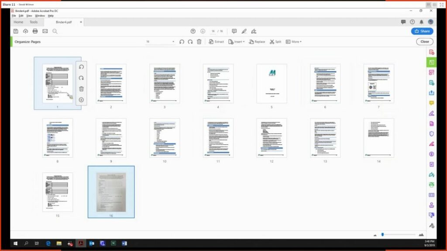The image size is (447, 251).
Task: Save the PDF using the save icon
Action: coord(15,31)
